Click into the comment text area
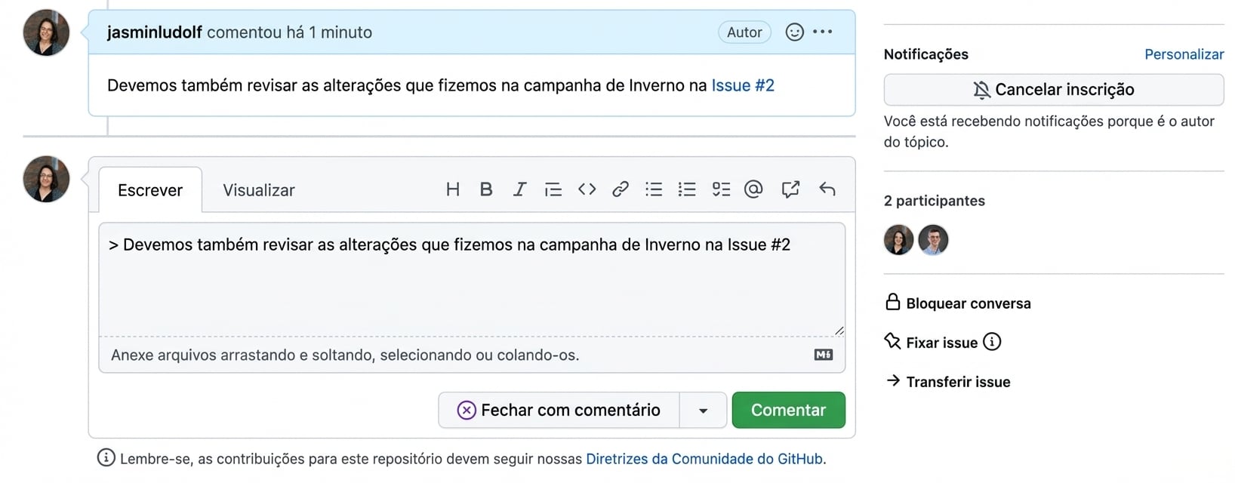The width and height of the screenshot is (1235, 483). (x=472, y=279)
